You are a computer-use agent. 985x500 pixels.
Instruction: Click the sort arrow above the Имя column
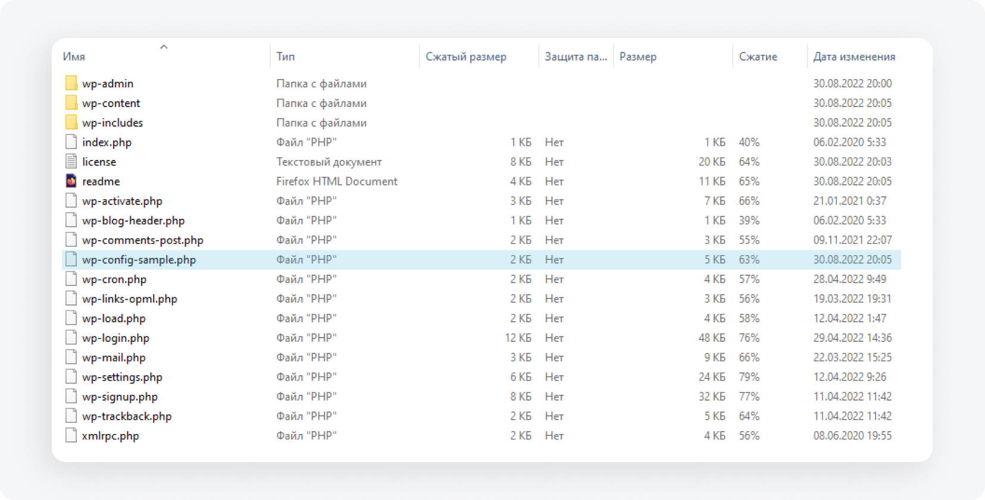164,47
